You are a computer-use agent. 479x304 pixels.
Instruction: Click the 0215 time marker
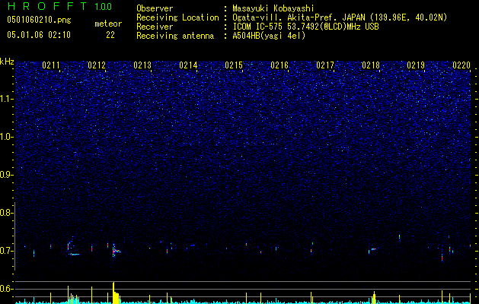coord(234,65)
